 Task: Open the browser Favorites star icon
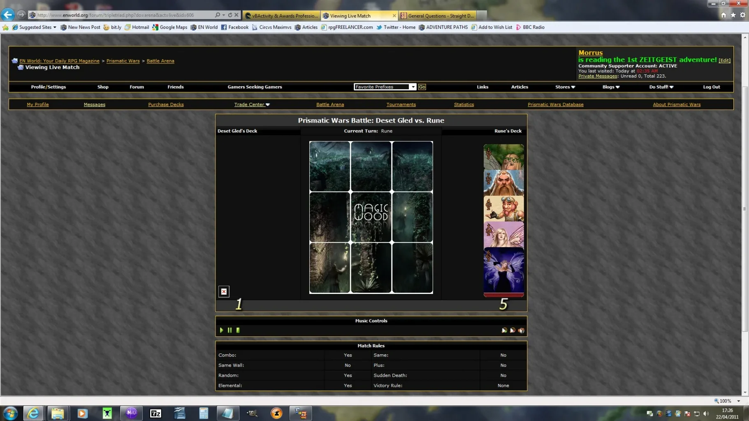coord(733,15)
